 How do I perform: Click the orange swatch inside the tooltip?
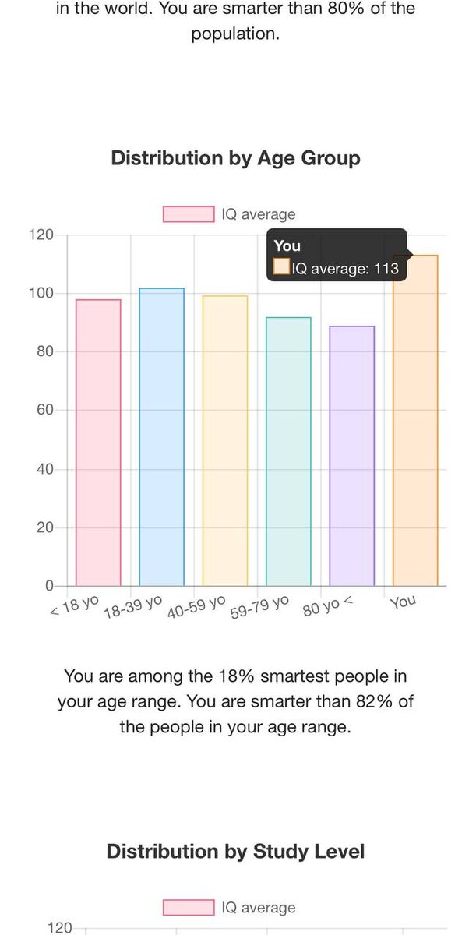[281, 269]
